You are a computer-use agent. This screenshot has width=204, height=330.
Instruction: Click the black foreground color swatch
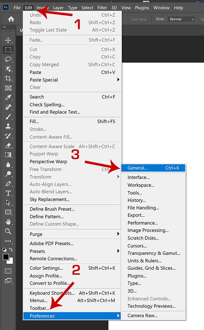click(x=6, y=257)
